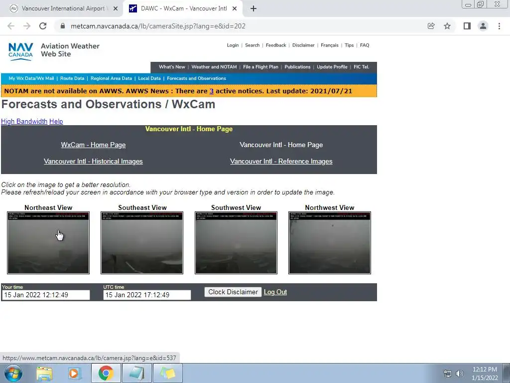Click the 3 active notices link
Screen dimensions: 510x383
pyautogui.click(x=211, y=91)
